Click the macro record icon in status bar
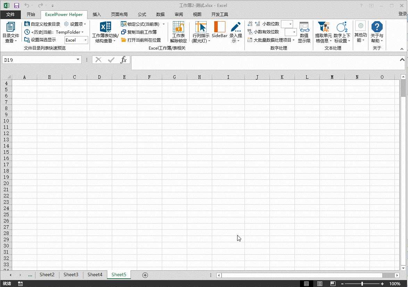Viewport: 408px width, 287px height. coord(20,284)
